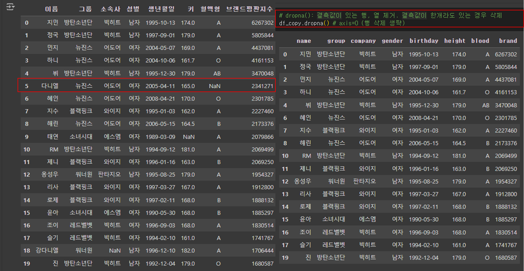Click the name 다니엘 in left table row 5
Viewport: 524px width, 271px height.
50,86
